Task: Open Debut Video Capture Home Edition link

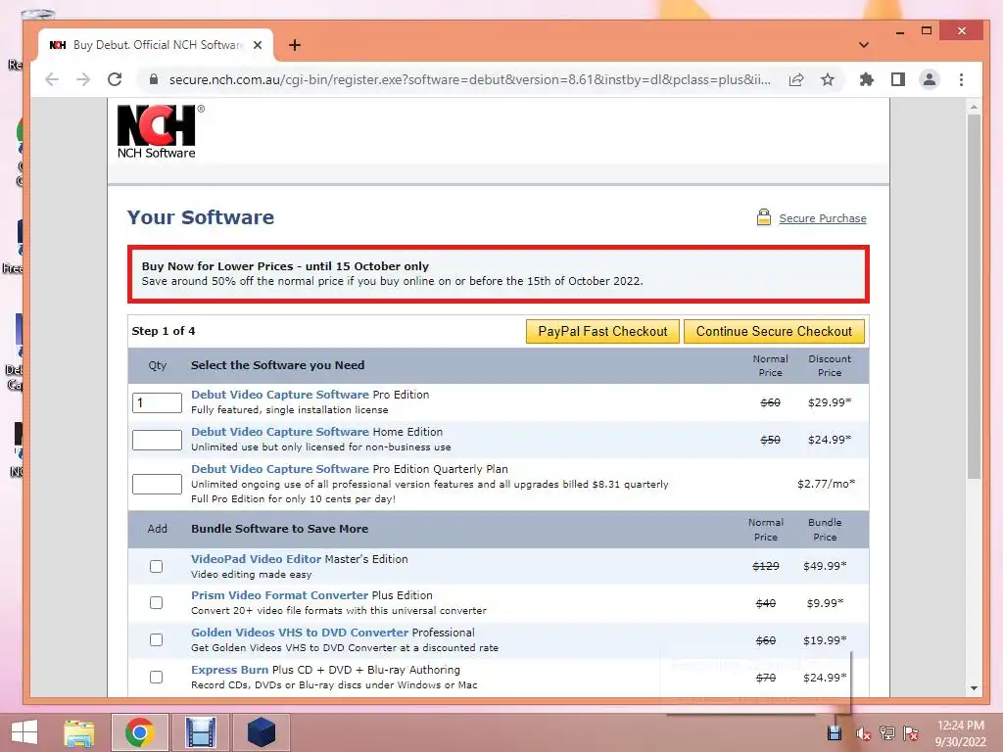Action: 280,432
